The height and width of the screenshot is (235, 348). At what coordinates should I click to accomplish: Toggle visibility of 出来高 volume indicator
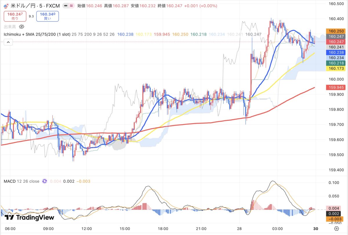pos(21,27)
